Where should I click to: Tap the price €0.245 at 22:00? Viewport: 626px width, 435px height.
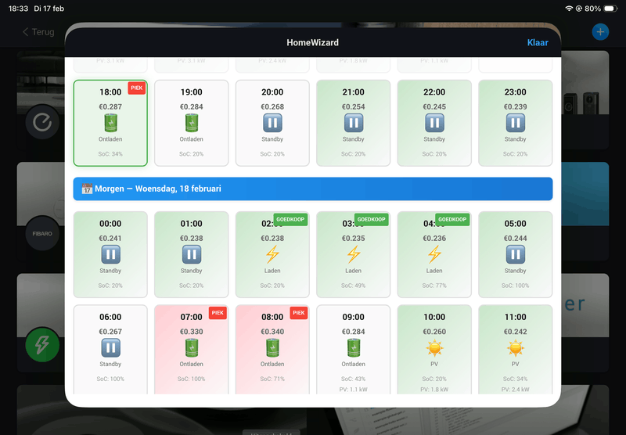click(434, 106)
